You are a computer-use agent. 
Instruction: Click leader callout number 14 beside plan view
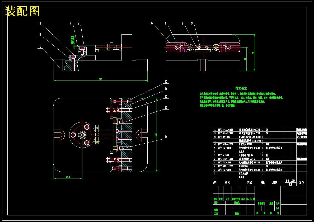166,137
